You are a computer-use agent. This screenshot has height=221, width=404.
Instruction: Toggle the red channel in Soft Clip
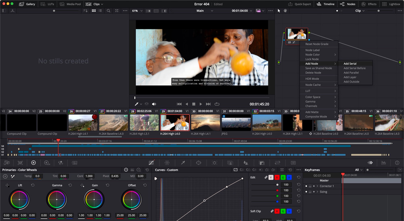point(277,211)
